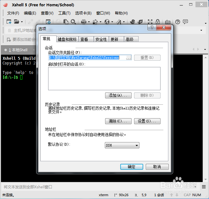Open the tab list dropdown arrow
Image resolution: width=209 pixels, height=199 pixels.
pos(205,49)
